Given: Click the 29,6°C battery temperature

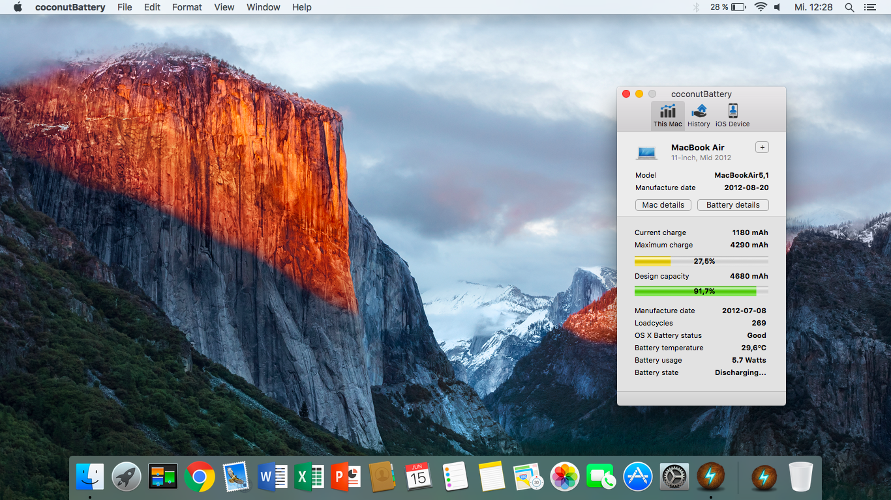Looking at the screenshot, I should tap(753, 348).
